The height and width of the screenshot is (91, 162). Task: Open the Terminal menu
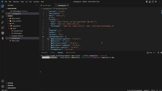[x=36, y=2]
